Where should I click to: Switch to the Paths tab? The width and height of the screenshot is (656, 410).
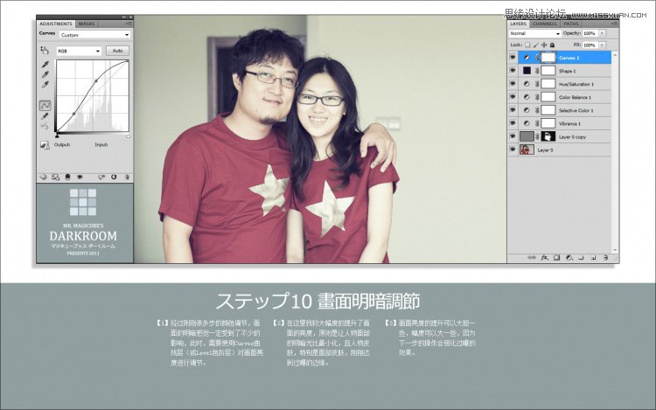[571, 24]
